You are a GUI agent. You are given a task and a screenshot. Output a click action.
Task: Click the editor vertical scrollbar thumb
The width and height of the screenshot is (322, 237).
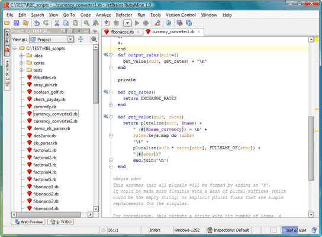click(311, 148)
